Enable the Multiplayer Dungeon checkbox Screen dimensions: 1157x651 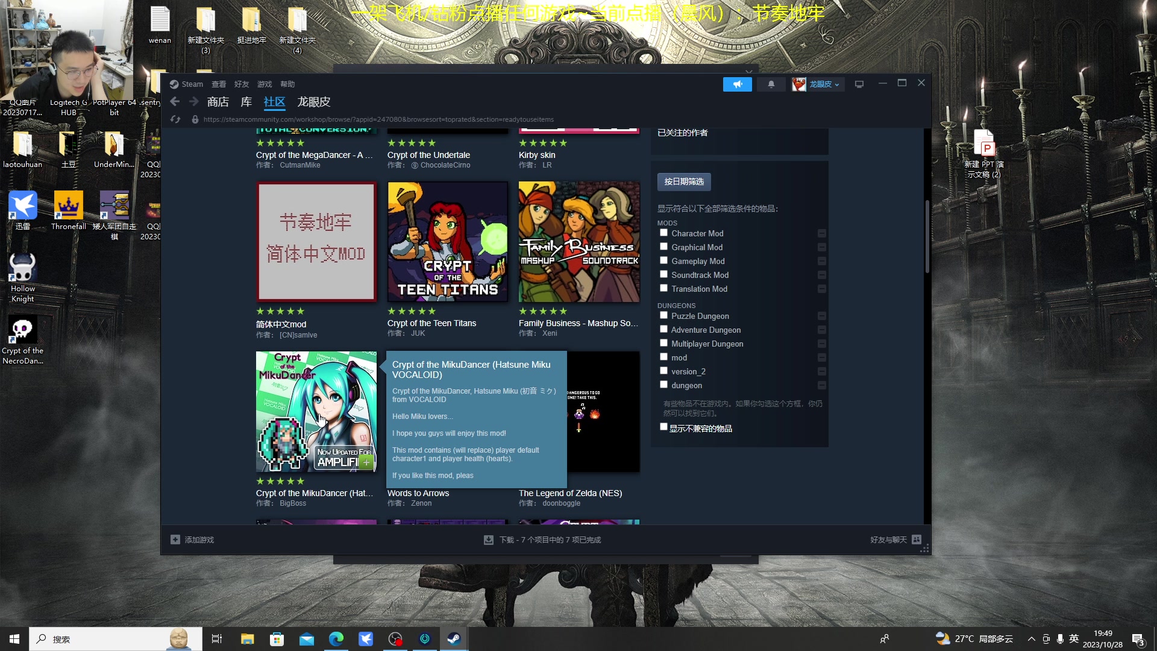(663, 343)
